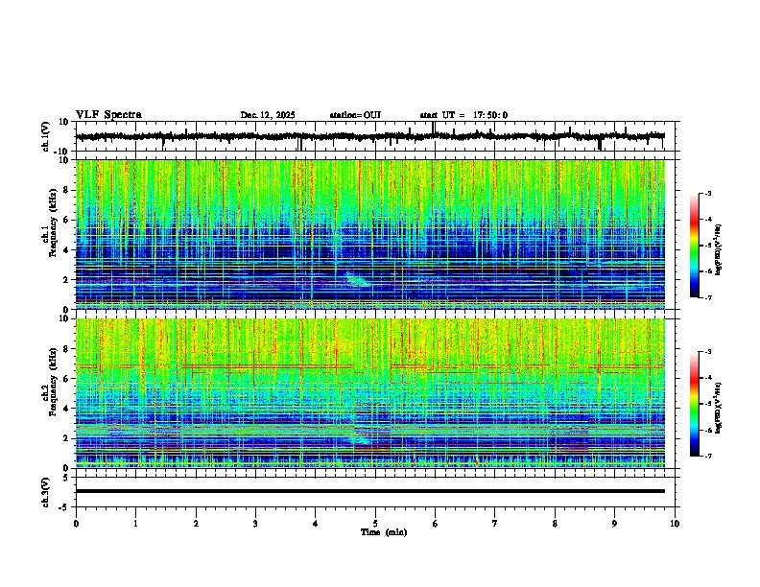Click time axis tick label "9"
Image resolution: width=760 pixels, height=587 pixels.
(x=614, y=524)
